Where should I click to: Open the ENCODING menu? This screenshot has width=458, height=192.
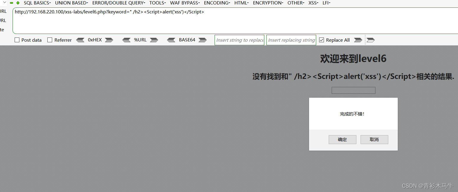click(217, 3)
